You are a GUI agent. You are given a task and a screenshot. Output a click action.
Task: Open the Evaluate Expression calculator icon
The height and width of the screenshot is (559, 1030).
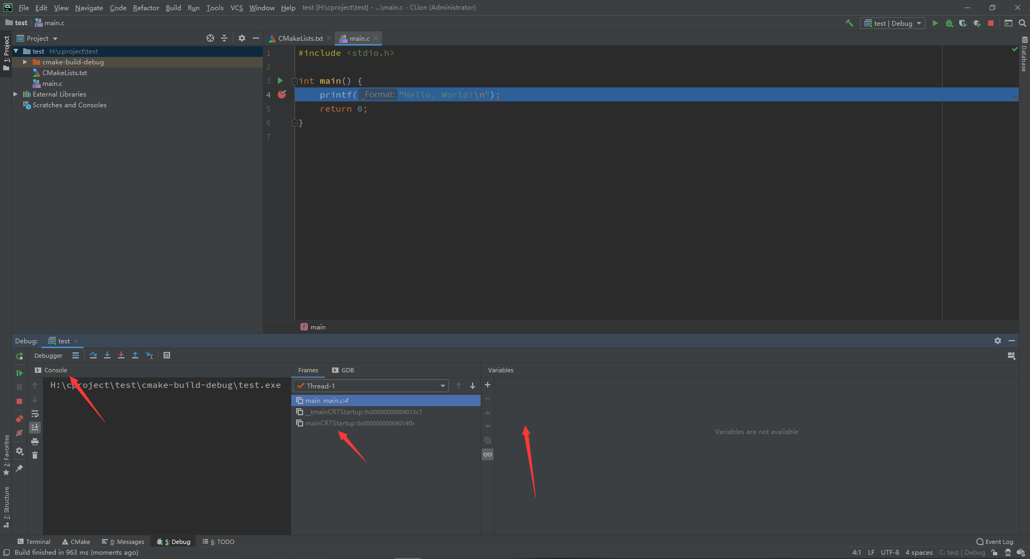167,355
